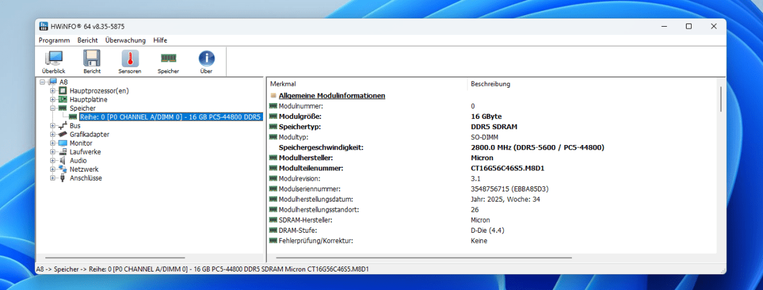Click the HWiNFO app icon in title bar
Viewport: 763px width, 290px height.
click(x=43, y=26)
